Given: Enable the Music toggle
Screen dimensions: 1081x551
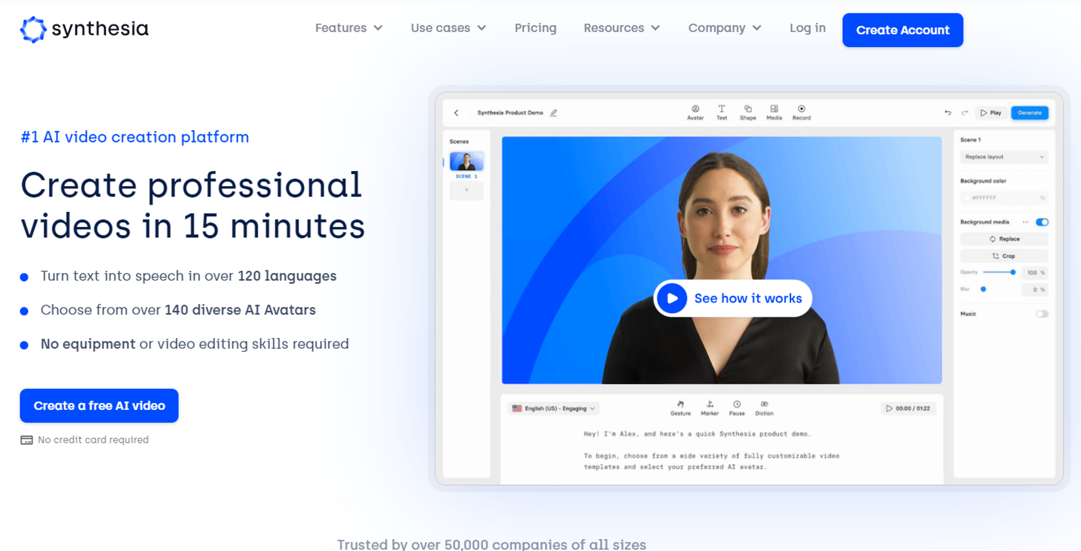Looking at the screenshot, I should [x=1042, y=314].
